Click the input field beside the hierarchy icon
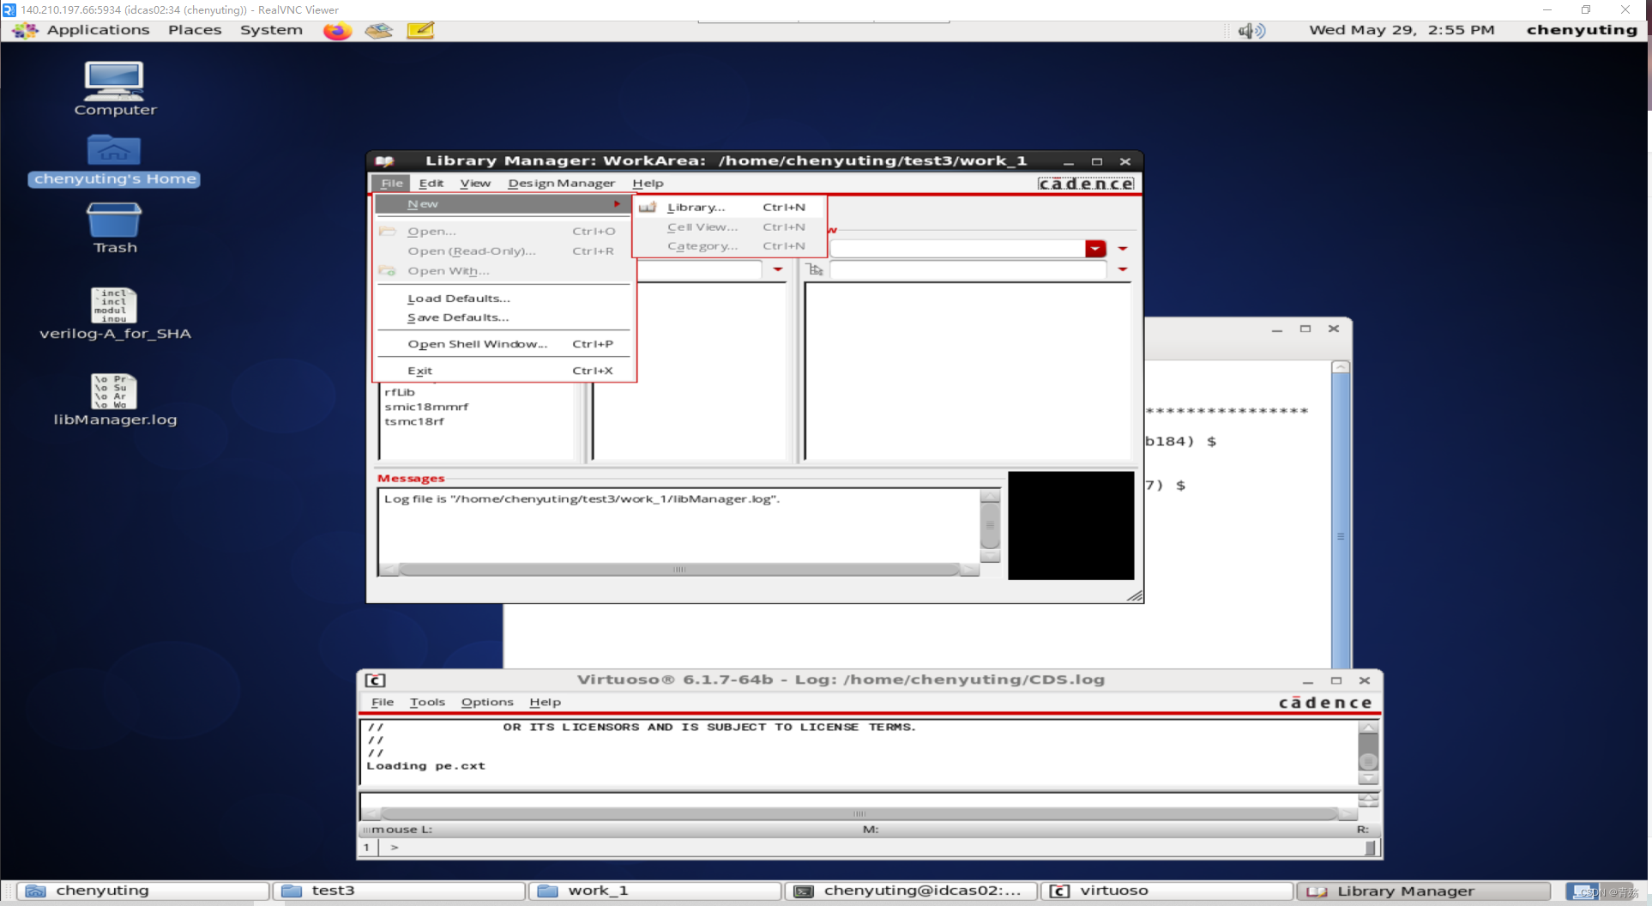Image resolution: width=1652 pixels, height=906 pixels. pyautogui.click(x=968, y=269)
